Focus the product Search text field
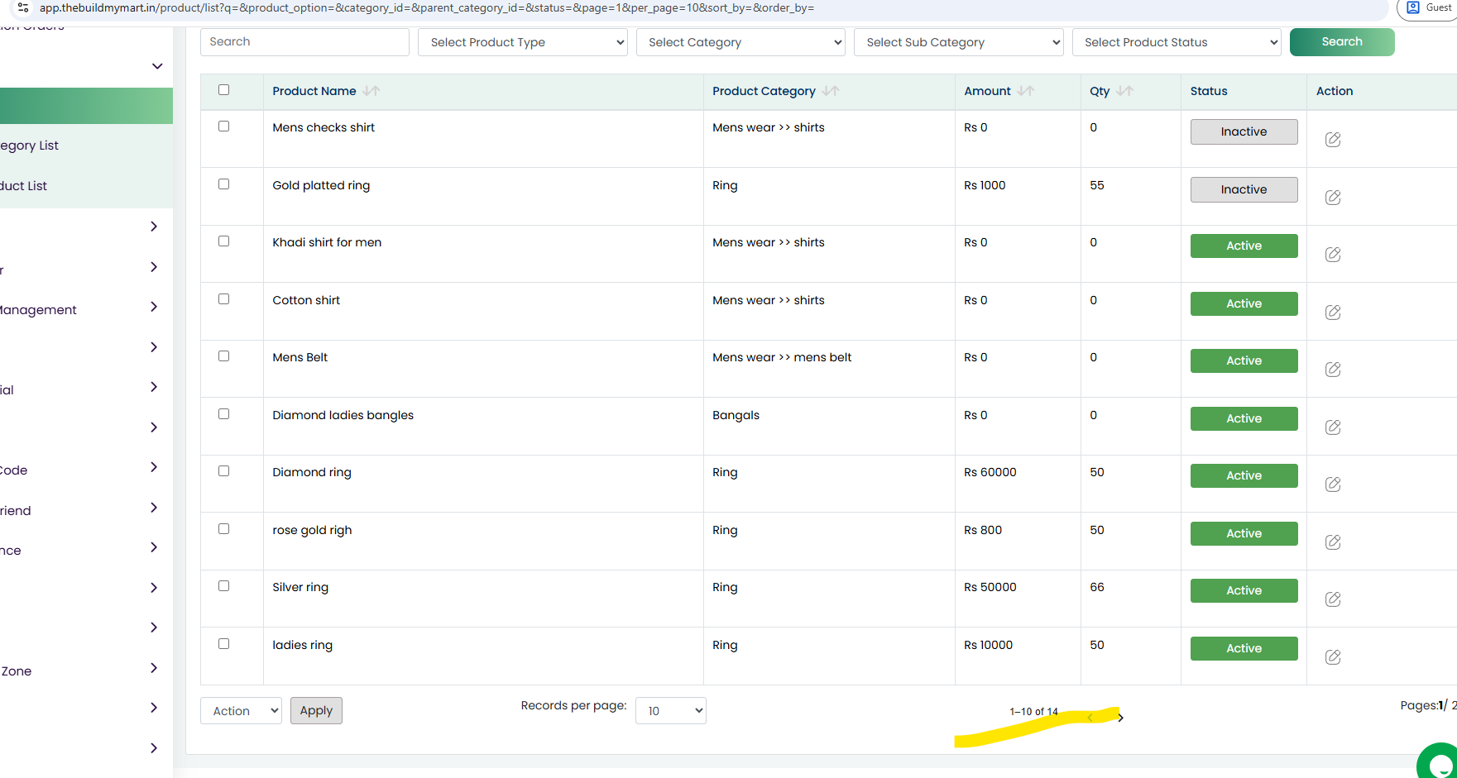1457x778 pixels. coord(304,42)
